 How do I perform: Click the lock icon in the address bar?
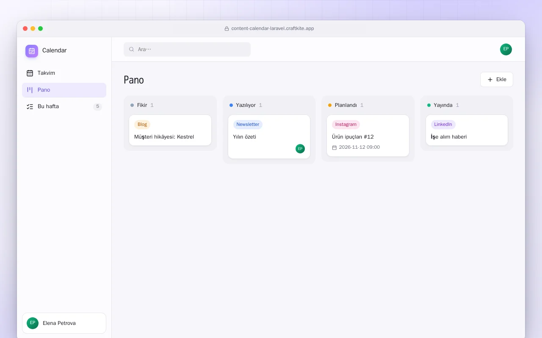(227, 29)
